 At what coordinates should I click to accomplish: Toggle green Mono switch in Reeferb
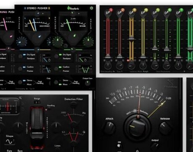pos(60,85)
